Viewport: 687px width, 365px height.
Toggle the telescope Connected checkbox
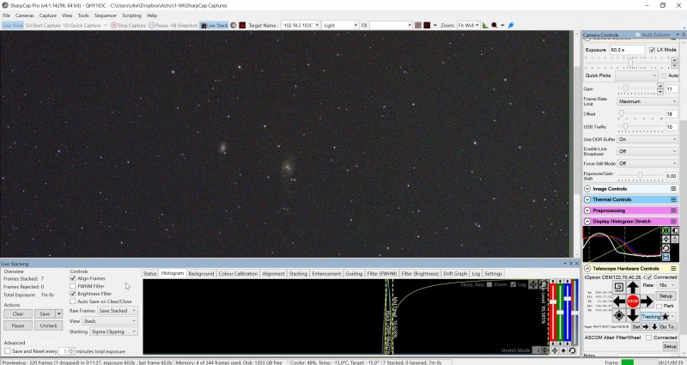(x=649, y=277)
